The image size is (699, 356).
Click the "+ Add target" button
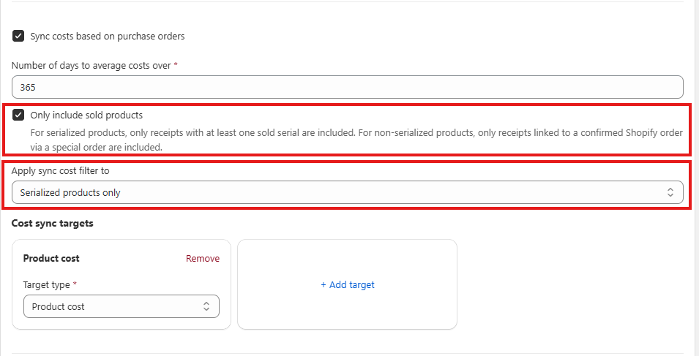347,284
